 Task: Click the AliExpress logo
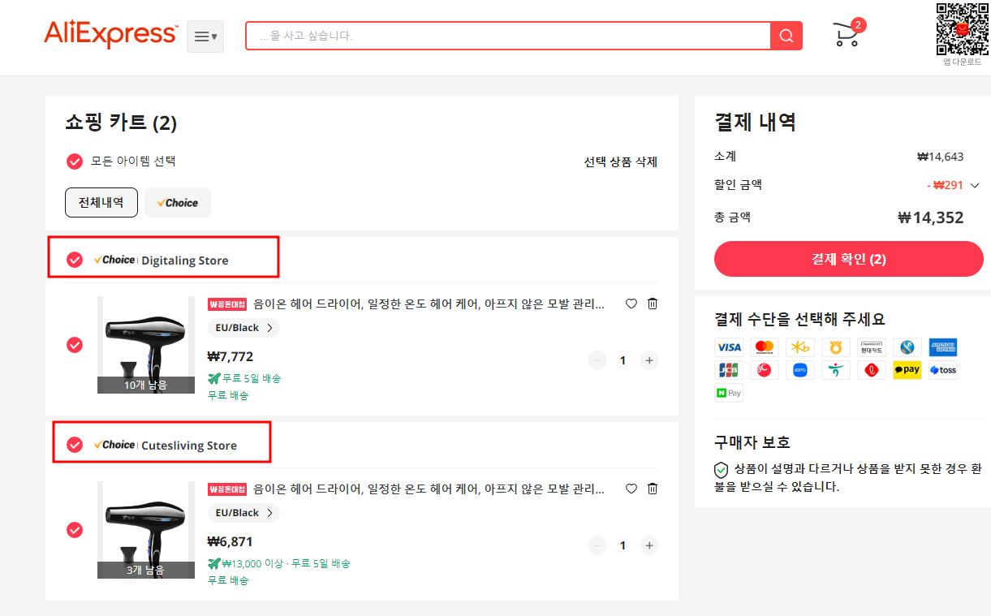point(111,35)
